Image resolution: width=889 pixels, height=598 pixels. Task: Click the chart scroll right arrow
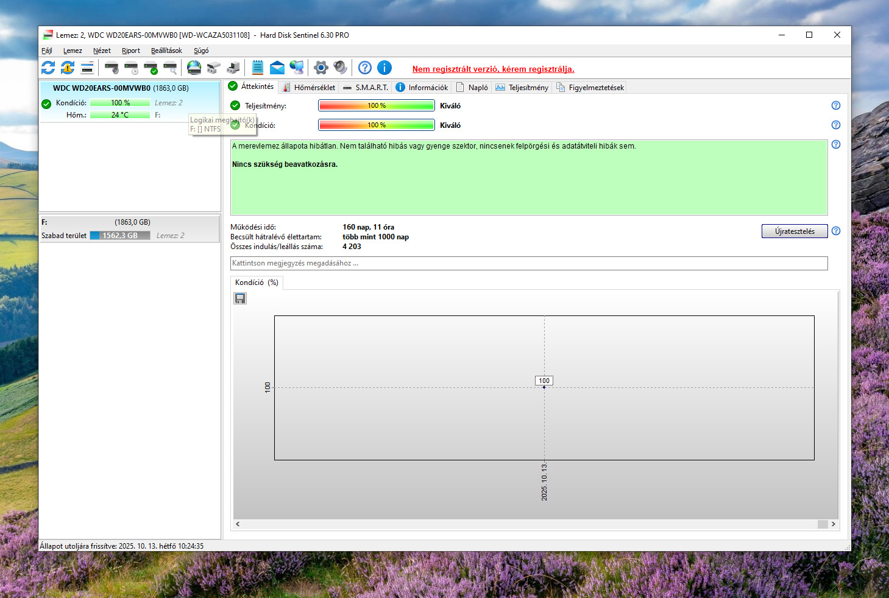tap(833, 524)
